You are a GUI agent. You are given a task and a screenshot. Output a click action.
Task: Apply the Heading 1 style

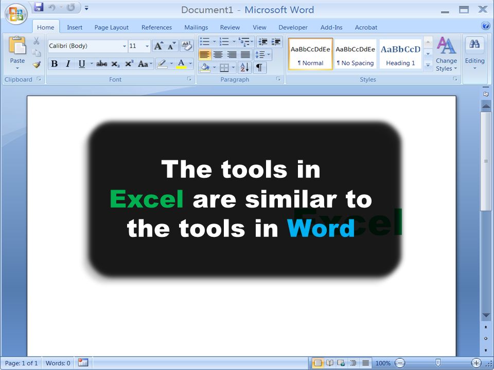(x=400, y=54)
